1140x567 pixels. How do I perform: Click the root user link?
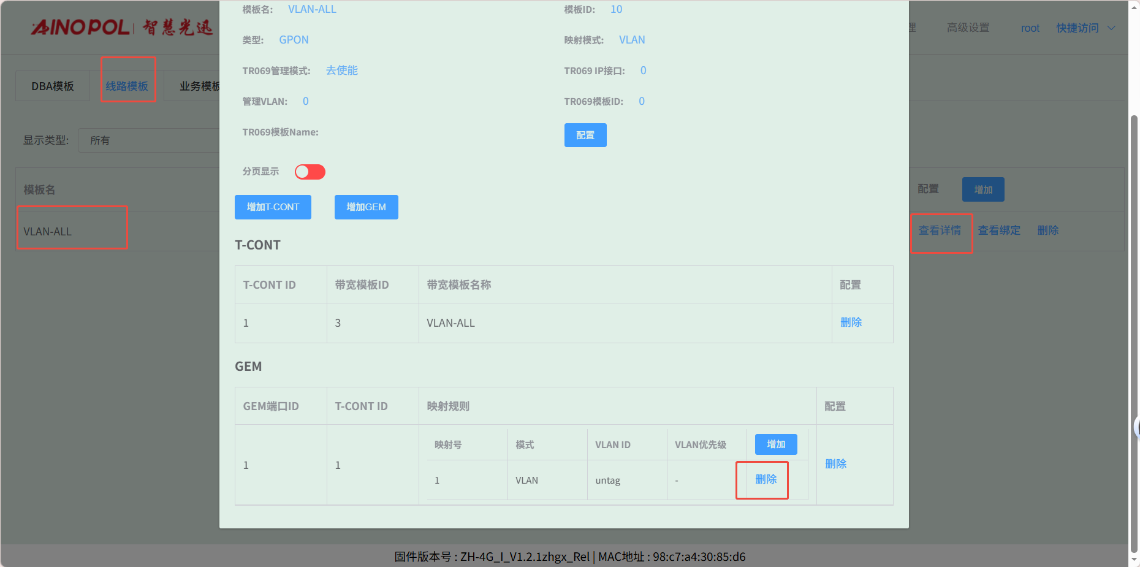(x=1030, y=28)
